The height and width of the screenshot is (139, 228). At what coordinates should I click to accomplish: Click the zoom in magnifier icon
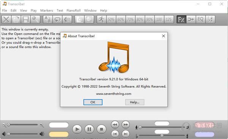[41, 125]
